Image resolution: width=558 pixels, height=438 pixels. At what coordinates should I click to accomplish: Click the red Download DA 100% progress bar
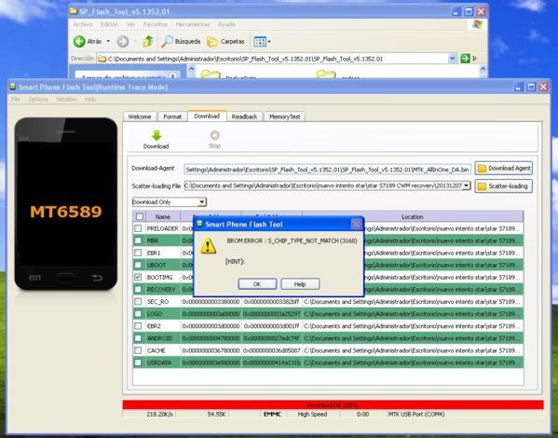pos(333,404)
